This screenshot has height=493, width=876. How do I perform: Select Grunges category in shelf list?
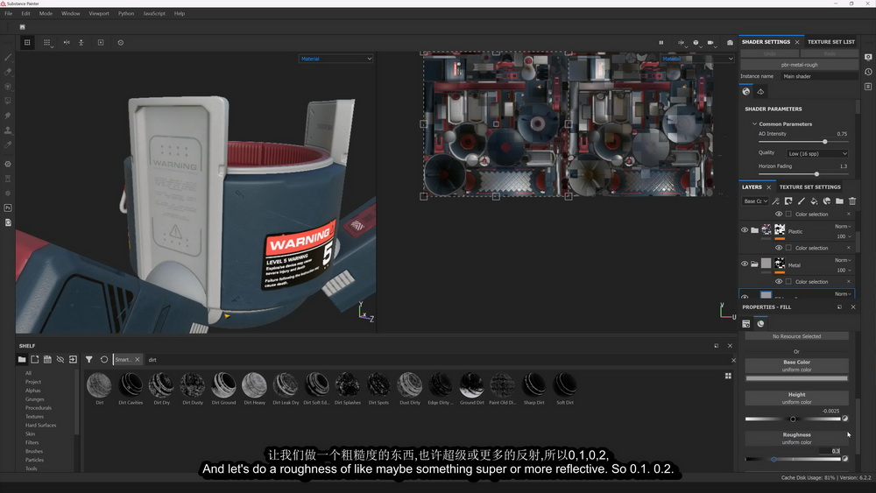[x=35, y=399]
